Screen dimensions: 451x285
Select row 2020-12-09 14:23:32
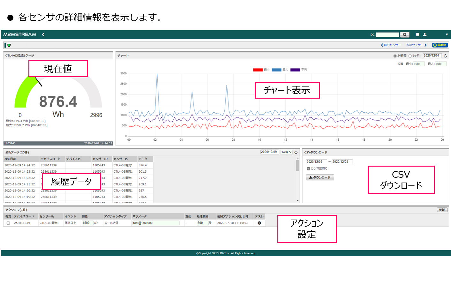[x=78, y=171]
